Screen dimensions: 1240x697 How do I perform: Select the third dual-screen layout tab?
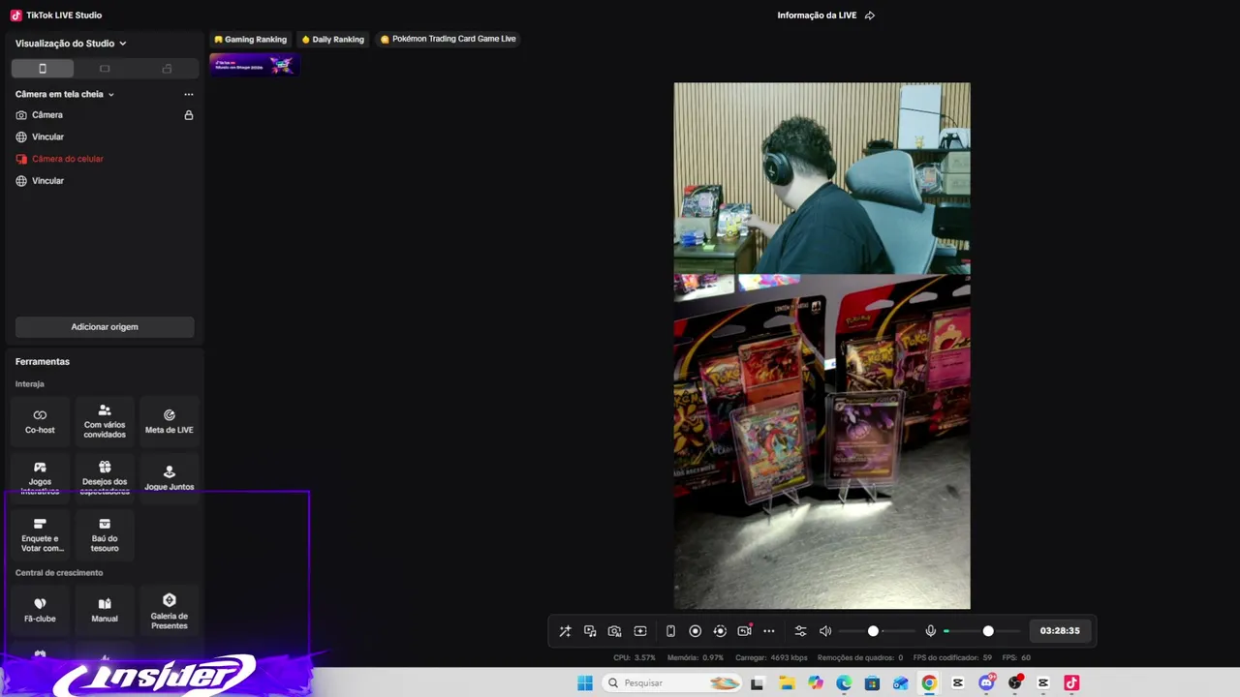pos(167,69)
